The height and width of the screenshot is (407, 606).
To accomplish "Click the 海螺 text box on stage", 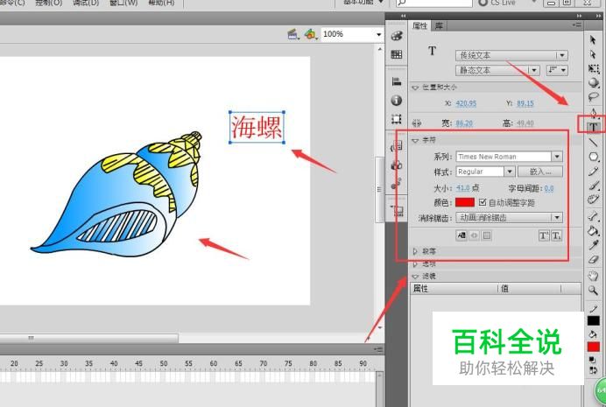I will [x=257, y=127].
